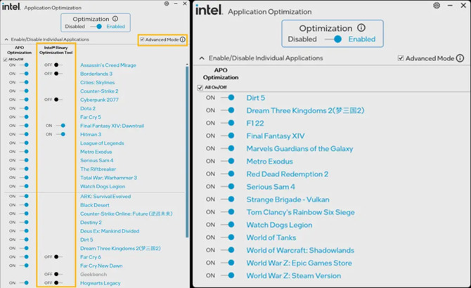Viewport: 471px width, 288px height.
Task: Toggle All On/Off checkbox in left window
Action: [5, 60]
